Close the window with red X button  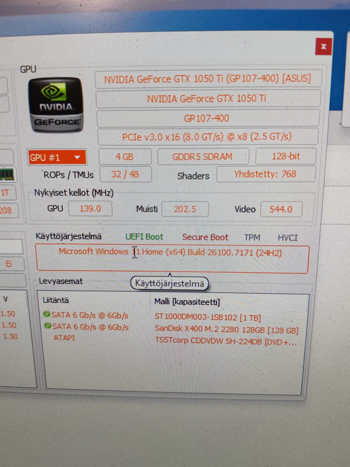tap(323, 46)
